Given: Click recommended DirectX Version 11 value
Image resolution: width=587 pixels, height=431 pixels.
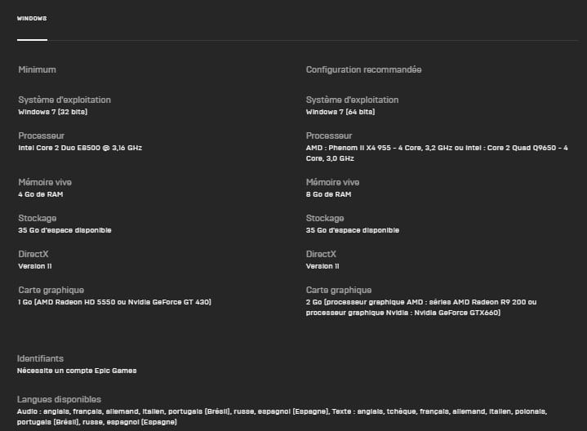Looking at the screenshot, I should (322, 266).
